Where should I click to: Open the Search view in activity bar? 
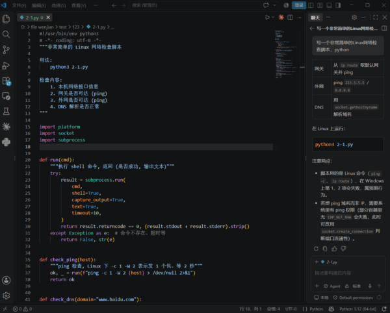(6, 34)
